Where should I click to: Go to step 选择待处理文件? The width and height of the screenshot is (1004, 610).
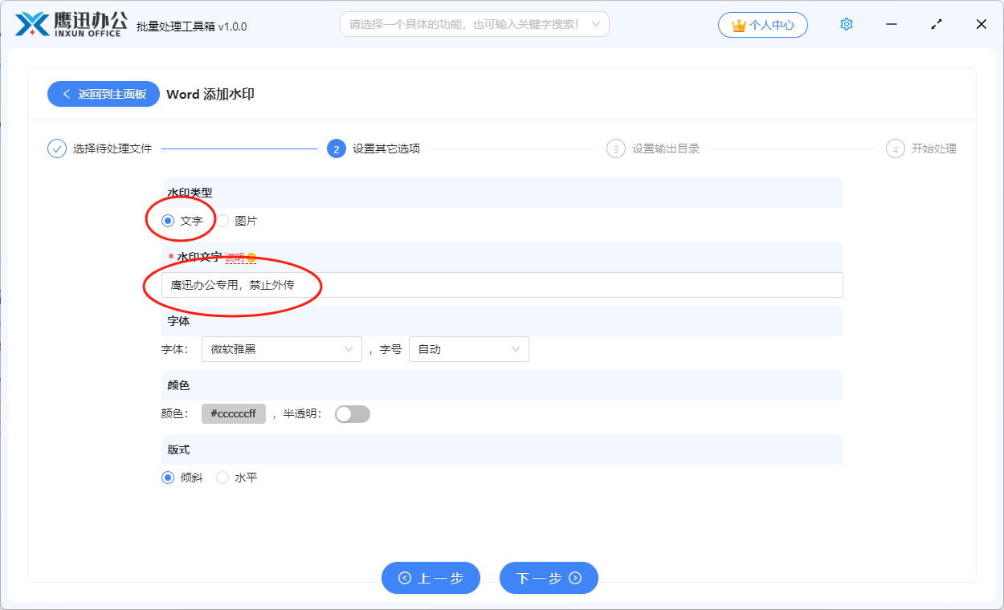[112, 148]
